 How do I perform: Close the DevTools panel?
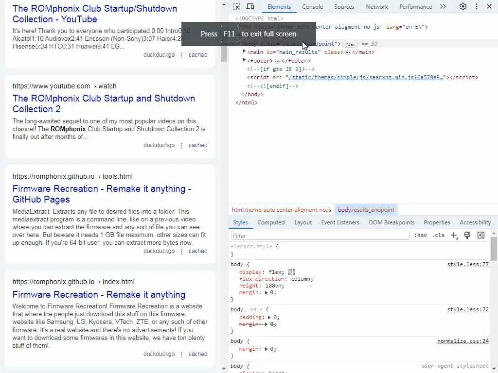point(489,6)
